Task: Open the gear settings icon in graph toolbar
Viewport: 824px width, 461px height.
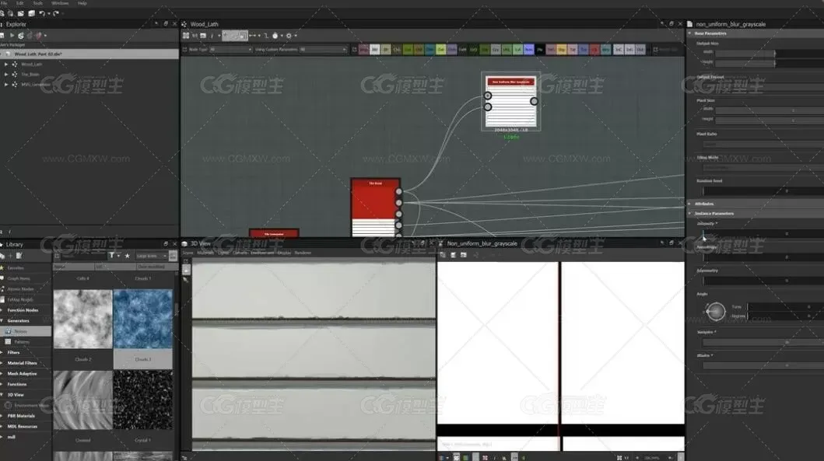Action: coord(289,36)
